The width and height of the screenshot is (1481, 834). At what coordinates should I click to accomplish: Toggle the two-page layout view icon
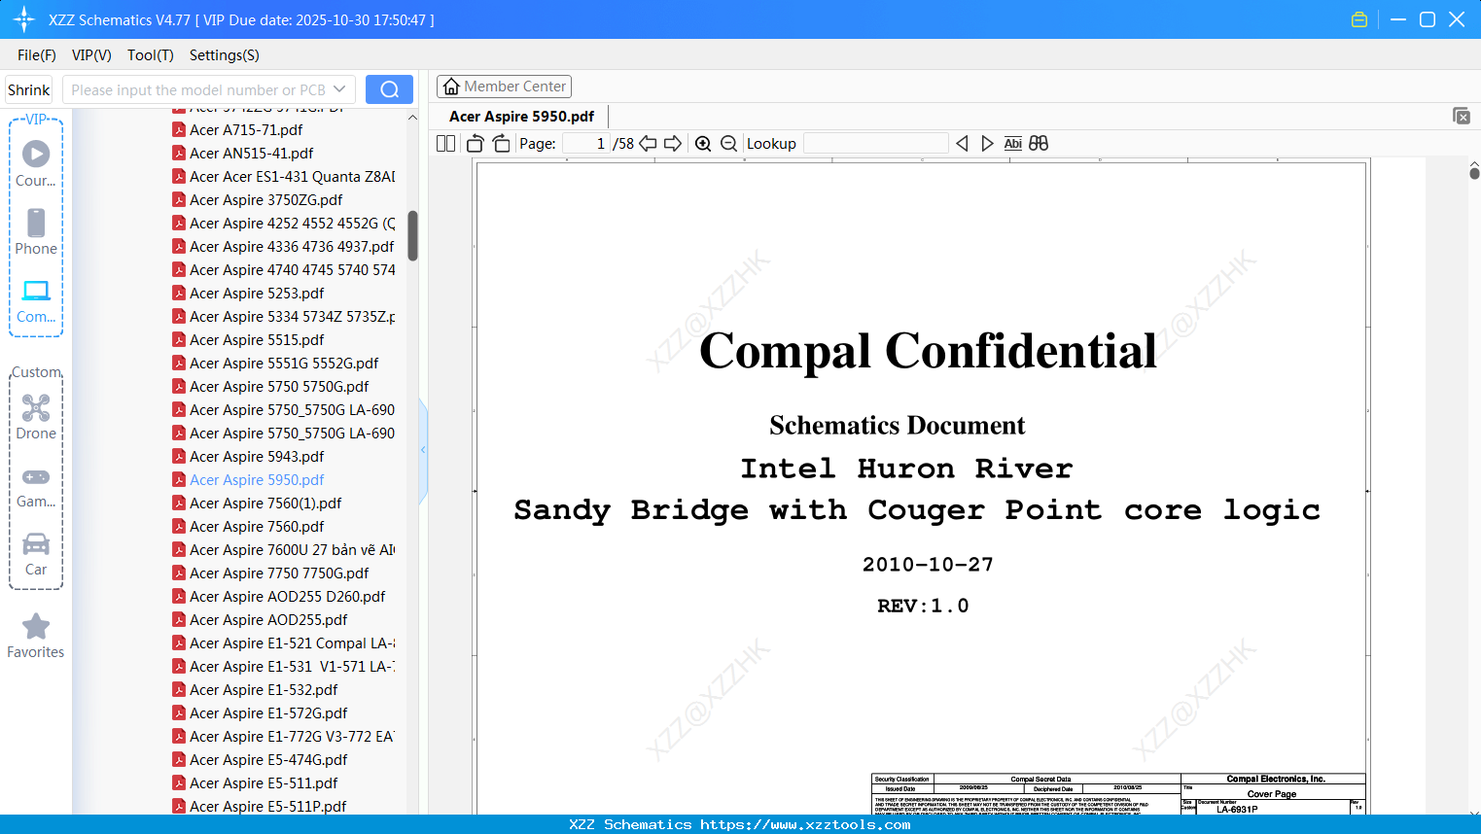446,144
